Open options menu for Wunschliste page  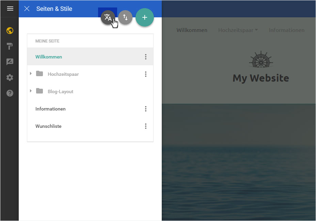coord(146,126)
